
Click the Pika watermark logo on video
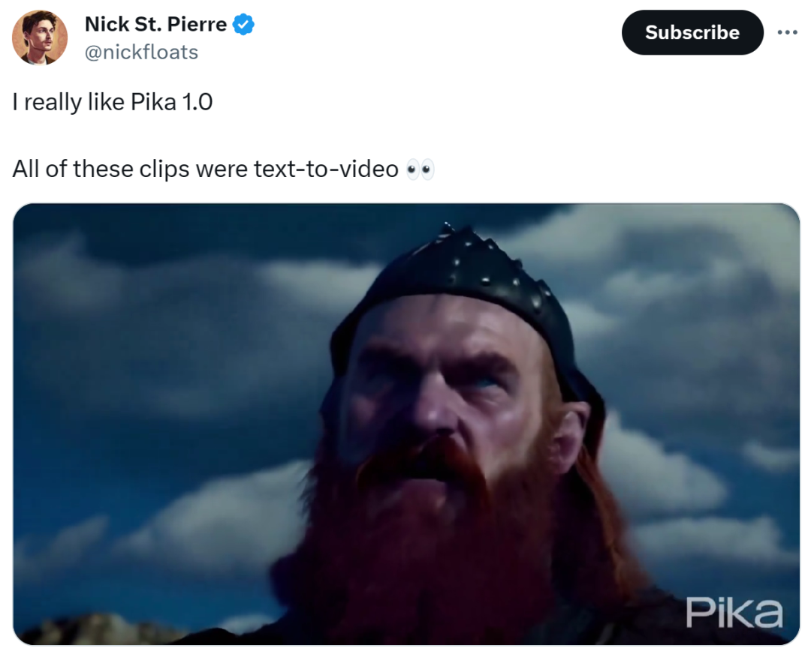734,613
